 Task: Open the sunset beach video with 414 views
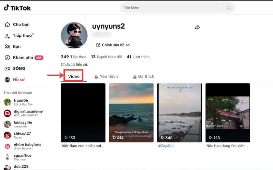point(131,113)
